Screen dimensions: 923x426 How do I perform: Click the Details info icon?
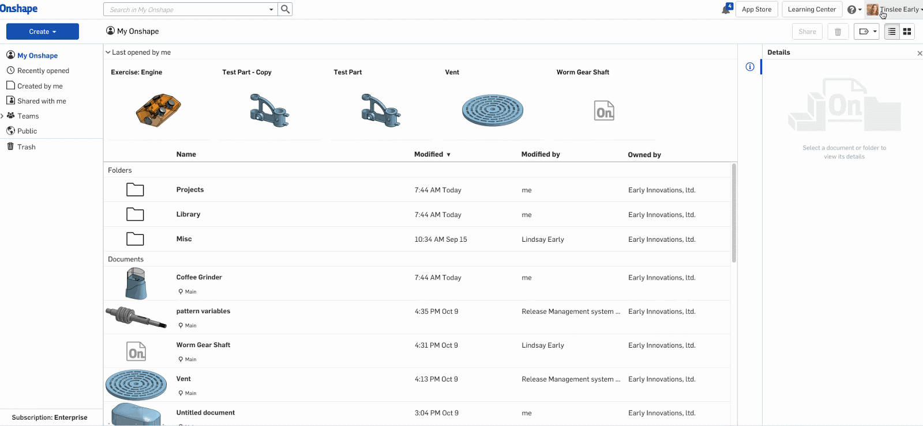pyautogui.click(x=750, y=67)
